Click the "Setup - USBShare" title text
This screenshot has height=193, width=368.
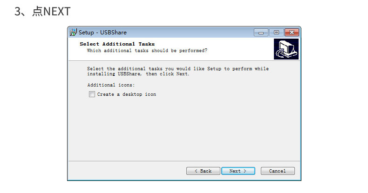click(102, 33)
